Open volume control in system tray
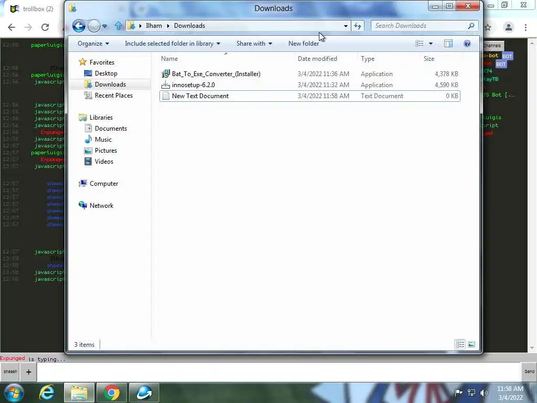Screen dimensions: 537x403 pos(484,393)
